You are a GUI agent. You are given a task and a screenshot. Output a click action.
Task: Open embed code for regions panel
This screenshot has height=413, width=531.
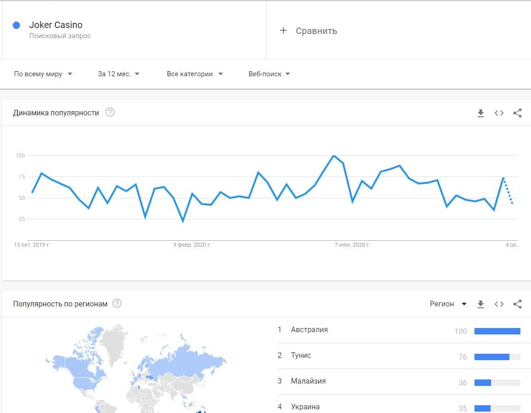click(499, 304)
